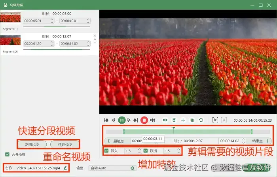Mute the audio with the speaker icon
This screenshot has width=277, height=177.
point(152,120)
